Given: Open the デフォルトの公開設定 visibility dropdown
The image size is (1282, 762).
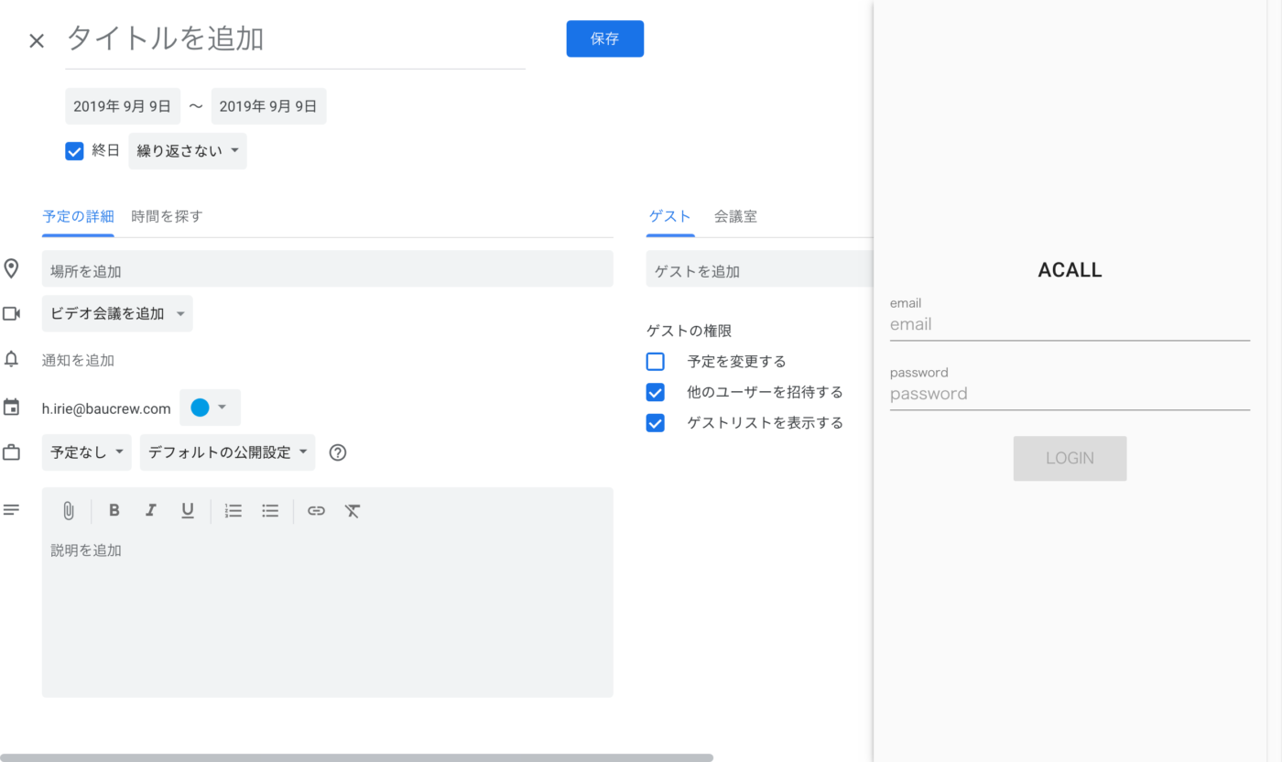Looking at the screenshot, I should [227, 452].
